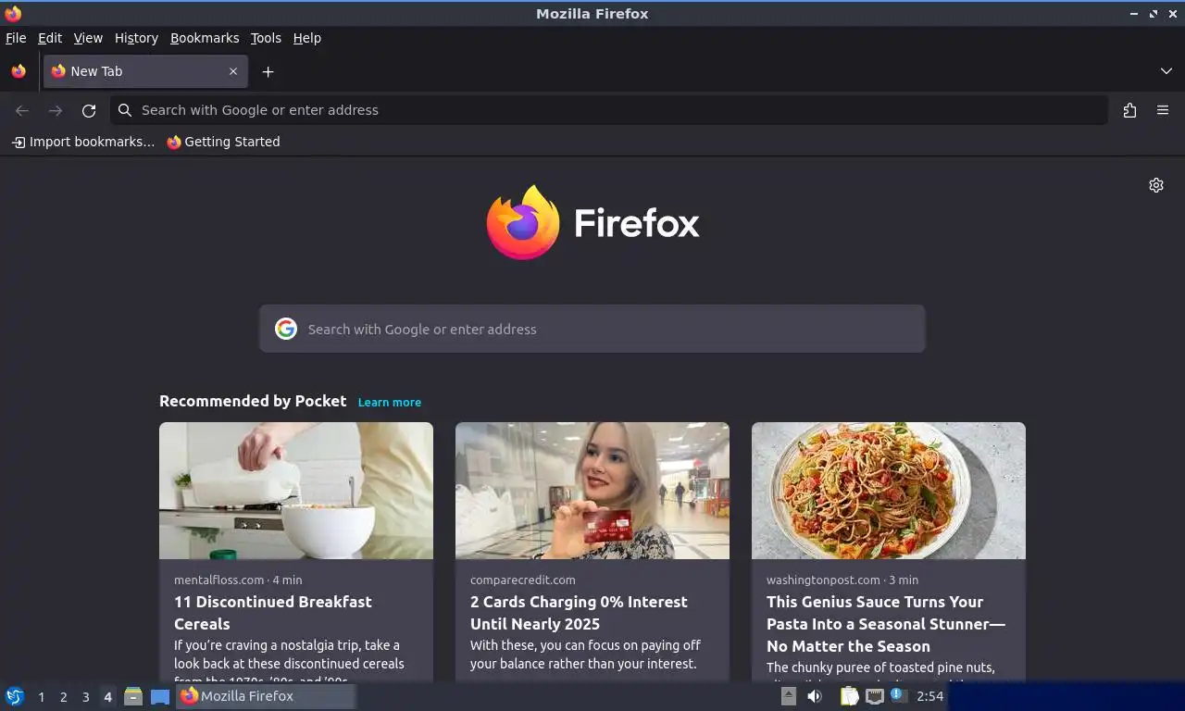1185x711 pixels.
Task: Open 2 Cards Charging 0% Interest headline
Action: (x=579, y=613)
